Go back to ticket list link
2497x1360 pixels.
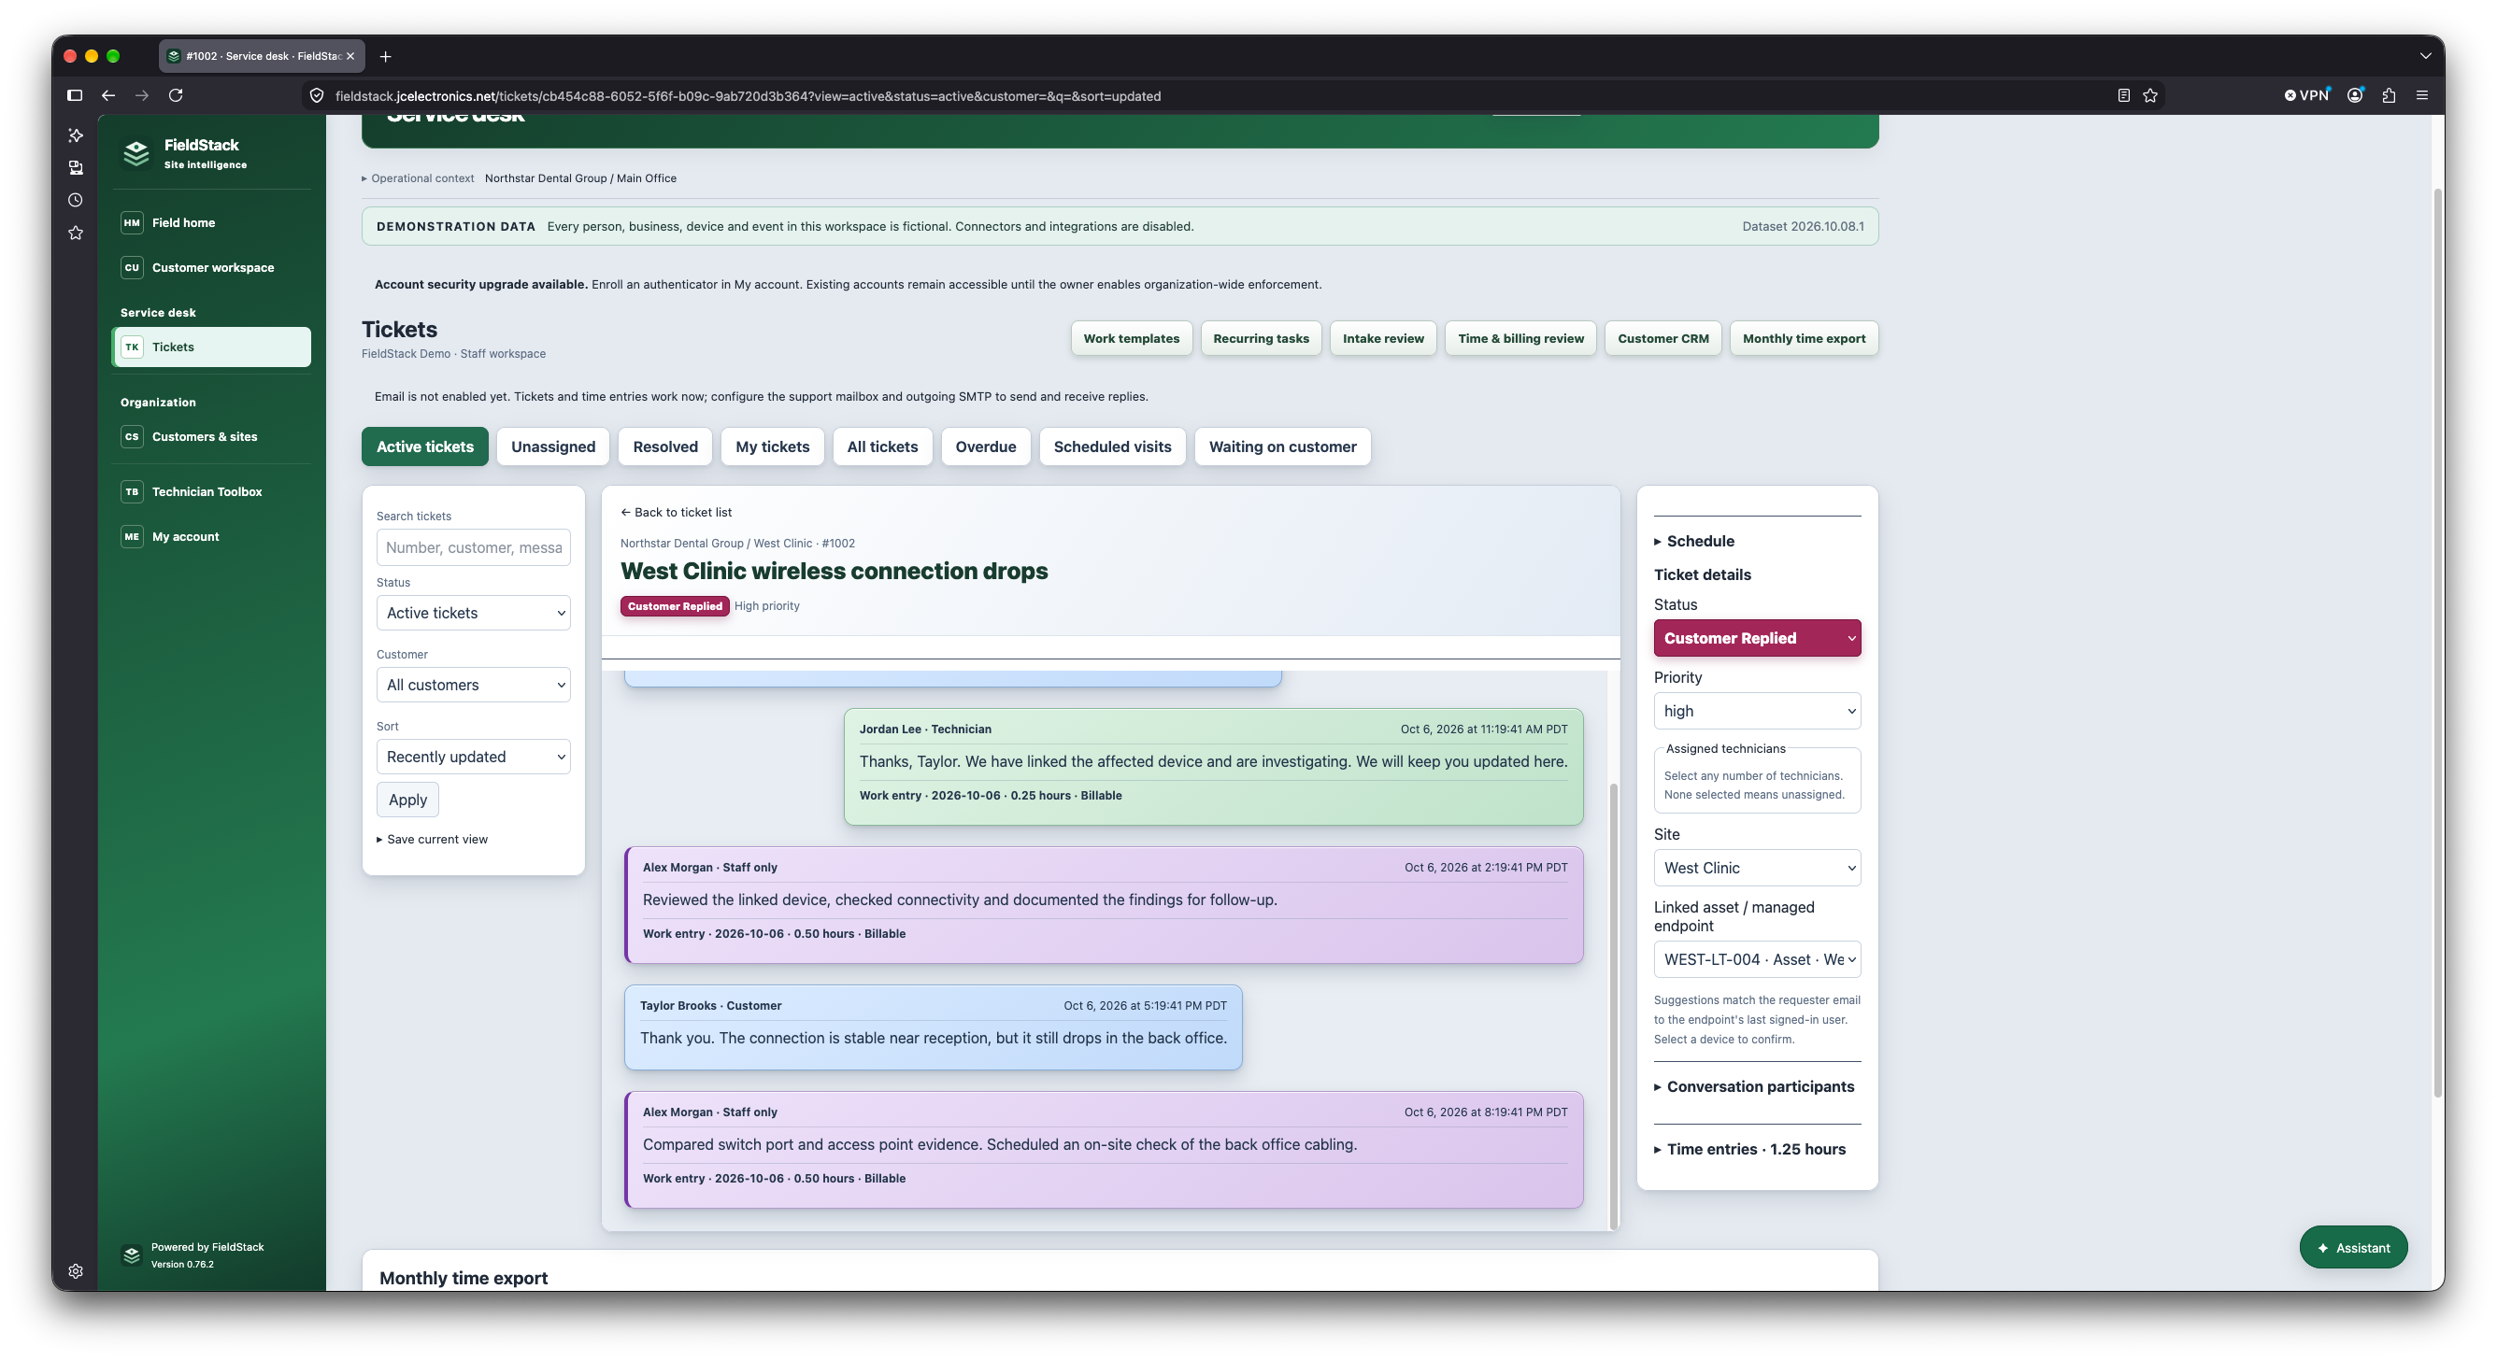click(676, 512)
